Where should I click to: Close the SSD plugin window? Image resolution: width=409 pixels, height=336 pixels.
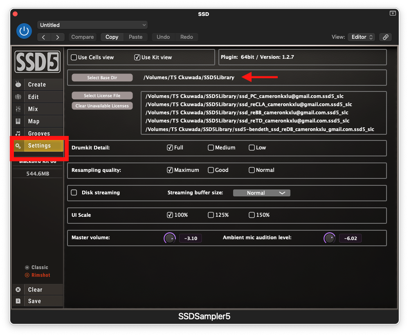click(x=15, y=14)
